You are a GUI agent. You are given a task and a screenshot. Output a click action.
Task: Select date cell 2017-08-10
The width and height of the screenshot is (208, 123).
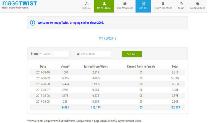click(x=43, y=73)
